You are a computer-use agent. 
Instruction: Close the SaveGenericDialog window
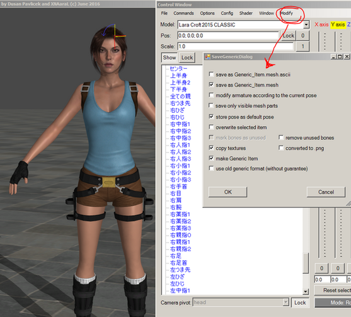click(x=347, y=57)
